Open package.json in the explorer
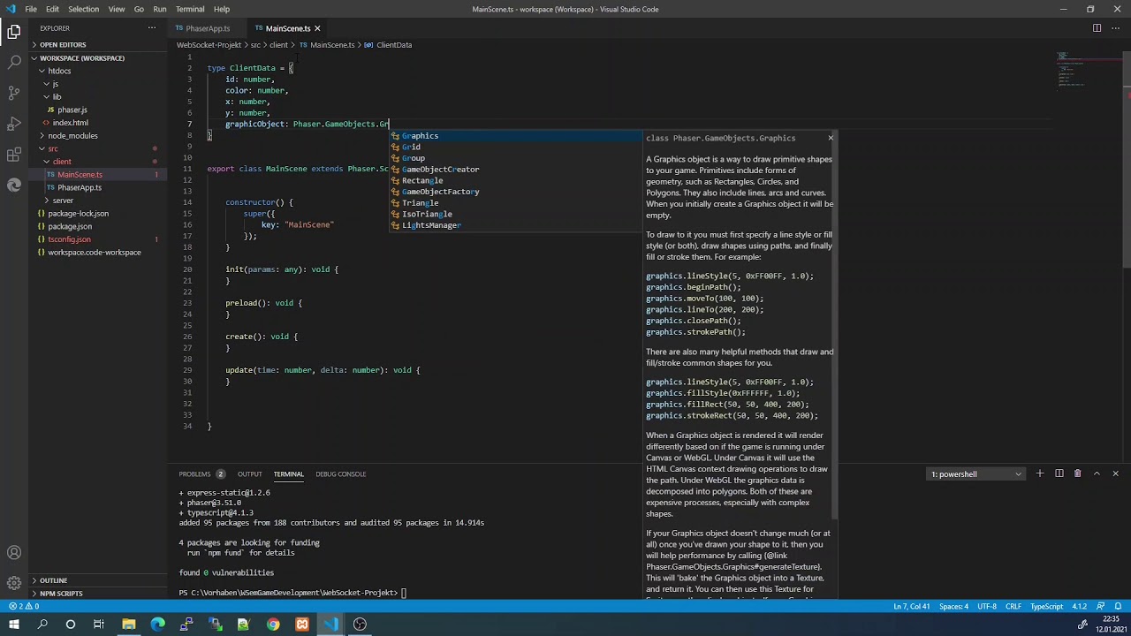1131x636 pixels. (70, 226)
